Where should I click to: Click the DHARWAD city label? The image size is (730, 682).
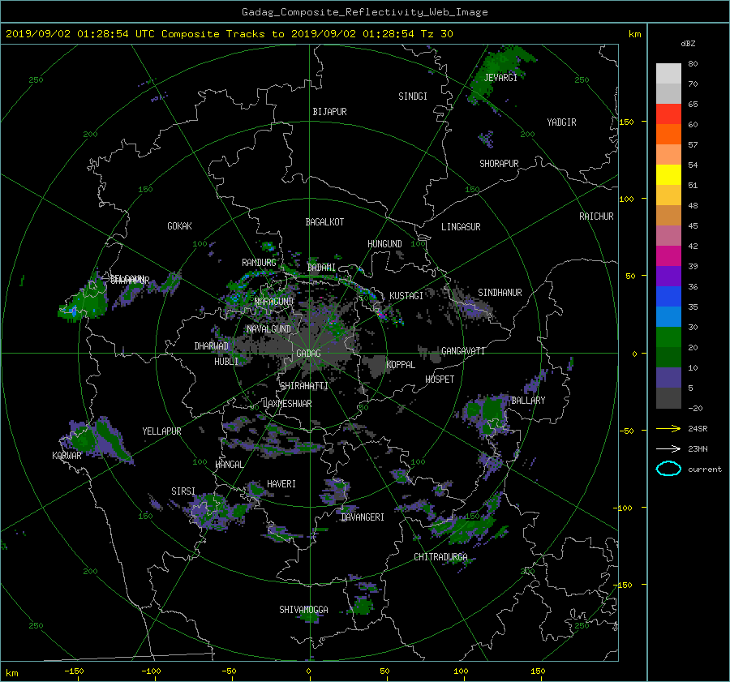click(x=212, y=346)
